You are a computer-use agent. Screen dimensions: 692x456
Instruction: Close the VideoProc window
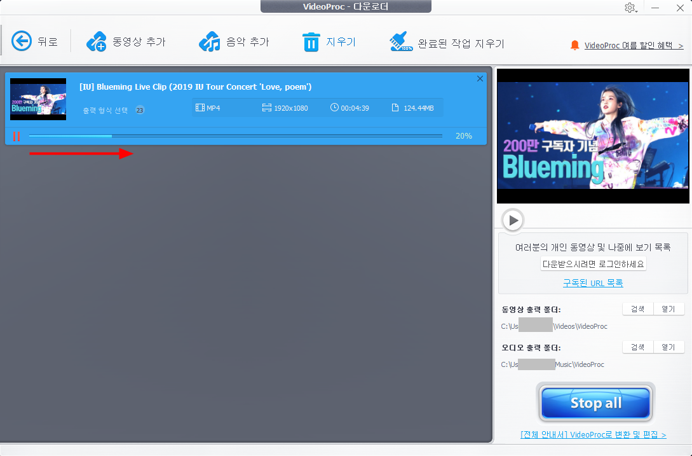(x=680, y=8)
